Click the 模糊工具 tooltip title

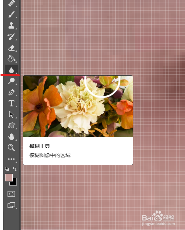coord(40,146)
